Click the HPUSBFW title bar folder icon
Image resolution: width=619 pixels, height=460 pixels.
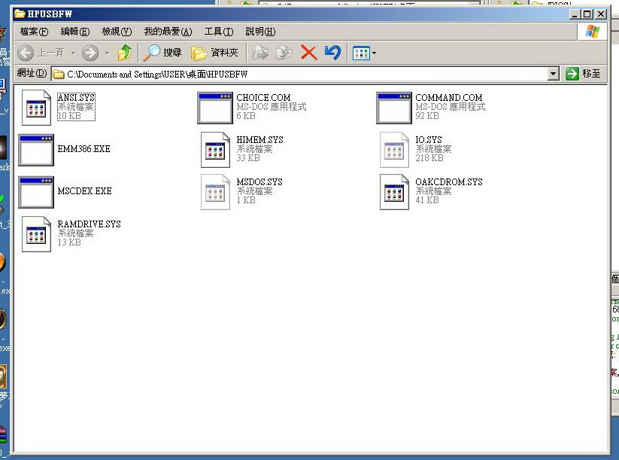(x=20, y=14)
